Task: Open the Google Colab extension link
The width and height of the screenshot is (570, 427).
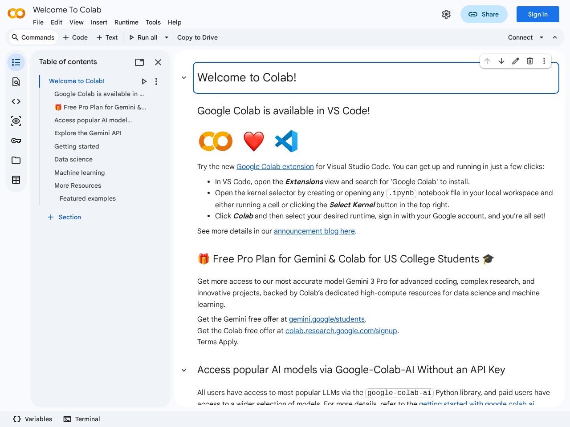Action: pos(275,166)
